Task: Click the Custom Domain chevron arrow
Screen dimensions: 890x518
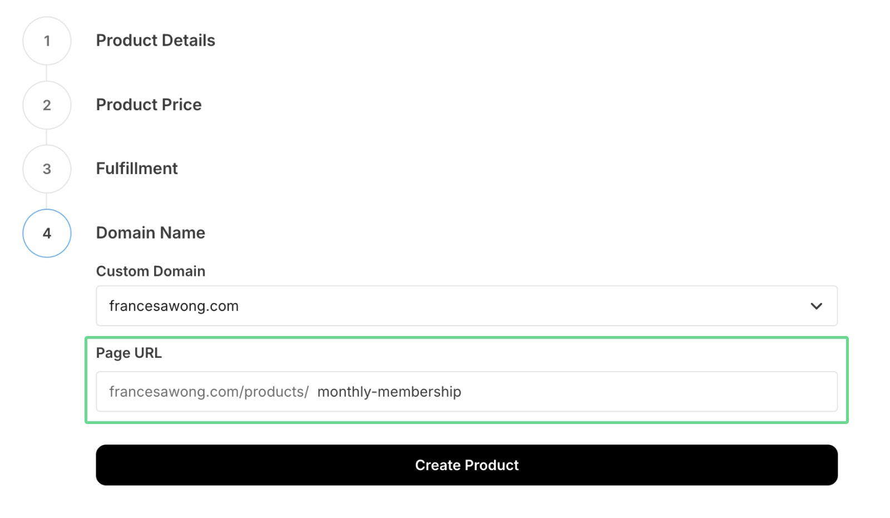Action: coord(816,306)
